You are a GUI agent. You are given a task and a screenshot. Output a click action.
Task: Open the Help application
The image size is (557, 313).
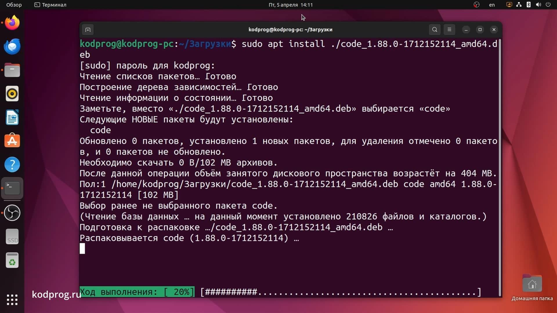coord(12,165)
